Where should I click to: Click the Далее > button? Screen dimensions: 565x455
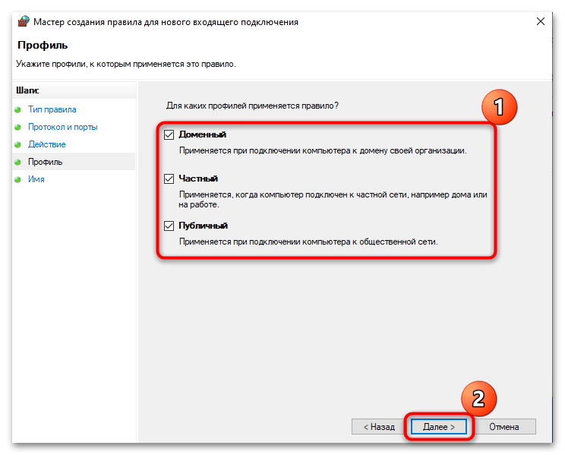coord(438,427)
